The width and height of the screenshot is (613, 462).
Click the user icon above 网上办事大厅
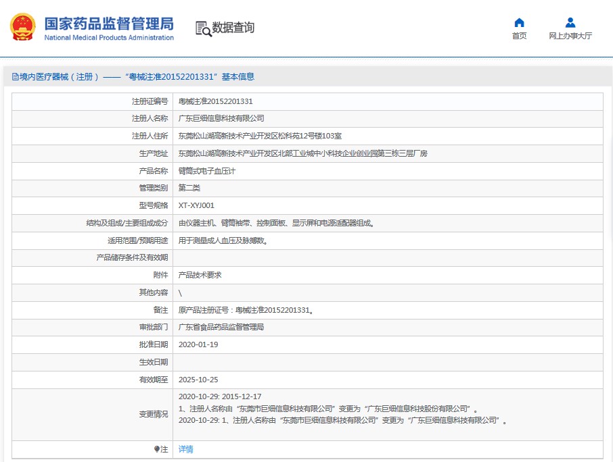pos(570,22)
